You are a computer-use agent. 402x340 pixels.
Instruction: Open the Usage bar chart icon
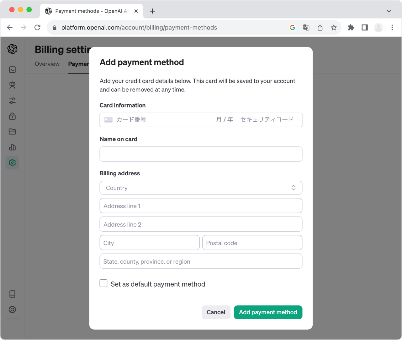(12, 147)
